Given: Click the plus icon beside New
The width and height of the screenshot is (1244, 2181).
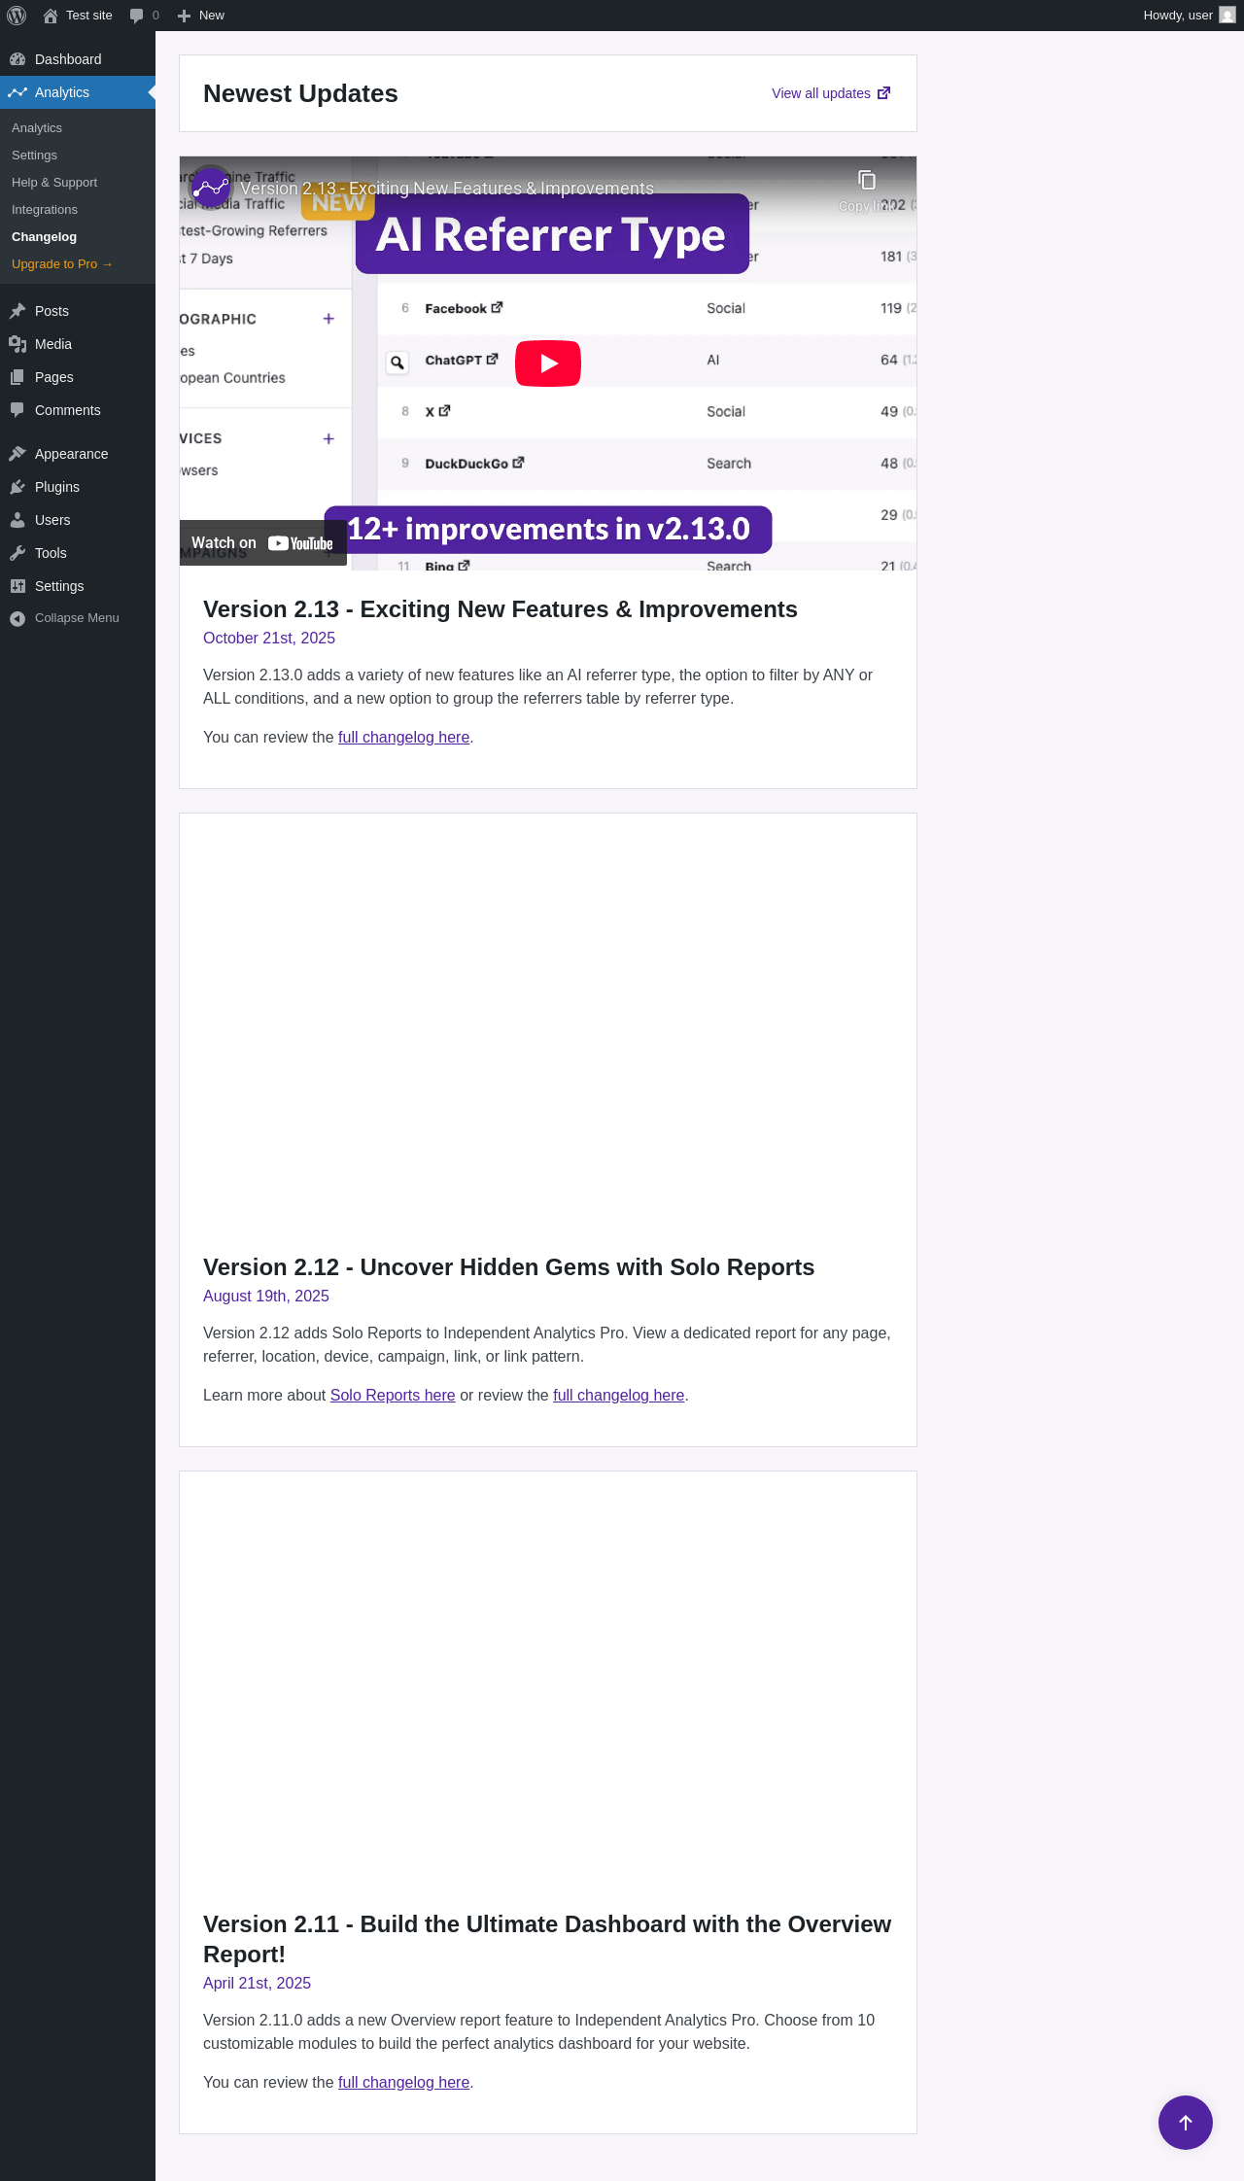Looking at the screenshot, I should pyautogui.click(x=184, y=16).
